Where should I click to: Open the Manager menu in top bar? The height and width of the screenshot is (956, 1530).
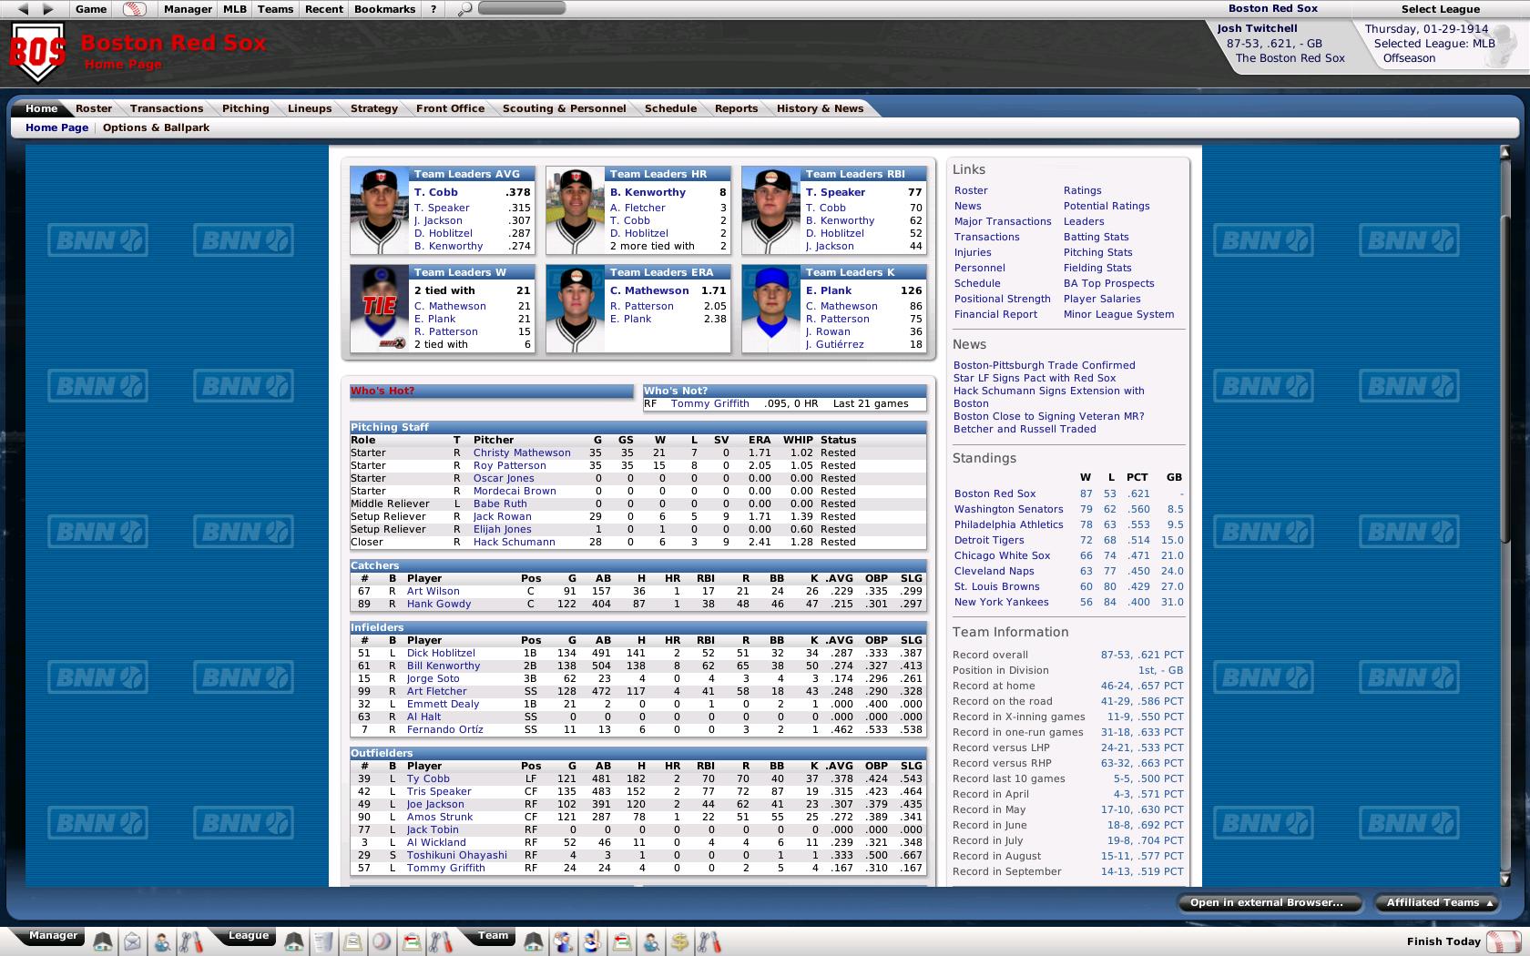tap(188, 9)
